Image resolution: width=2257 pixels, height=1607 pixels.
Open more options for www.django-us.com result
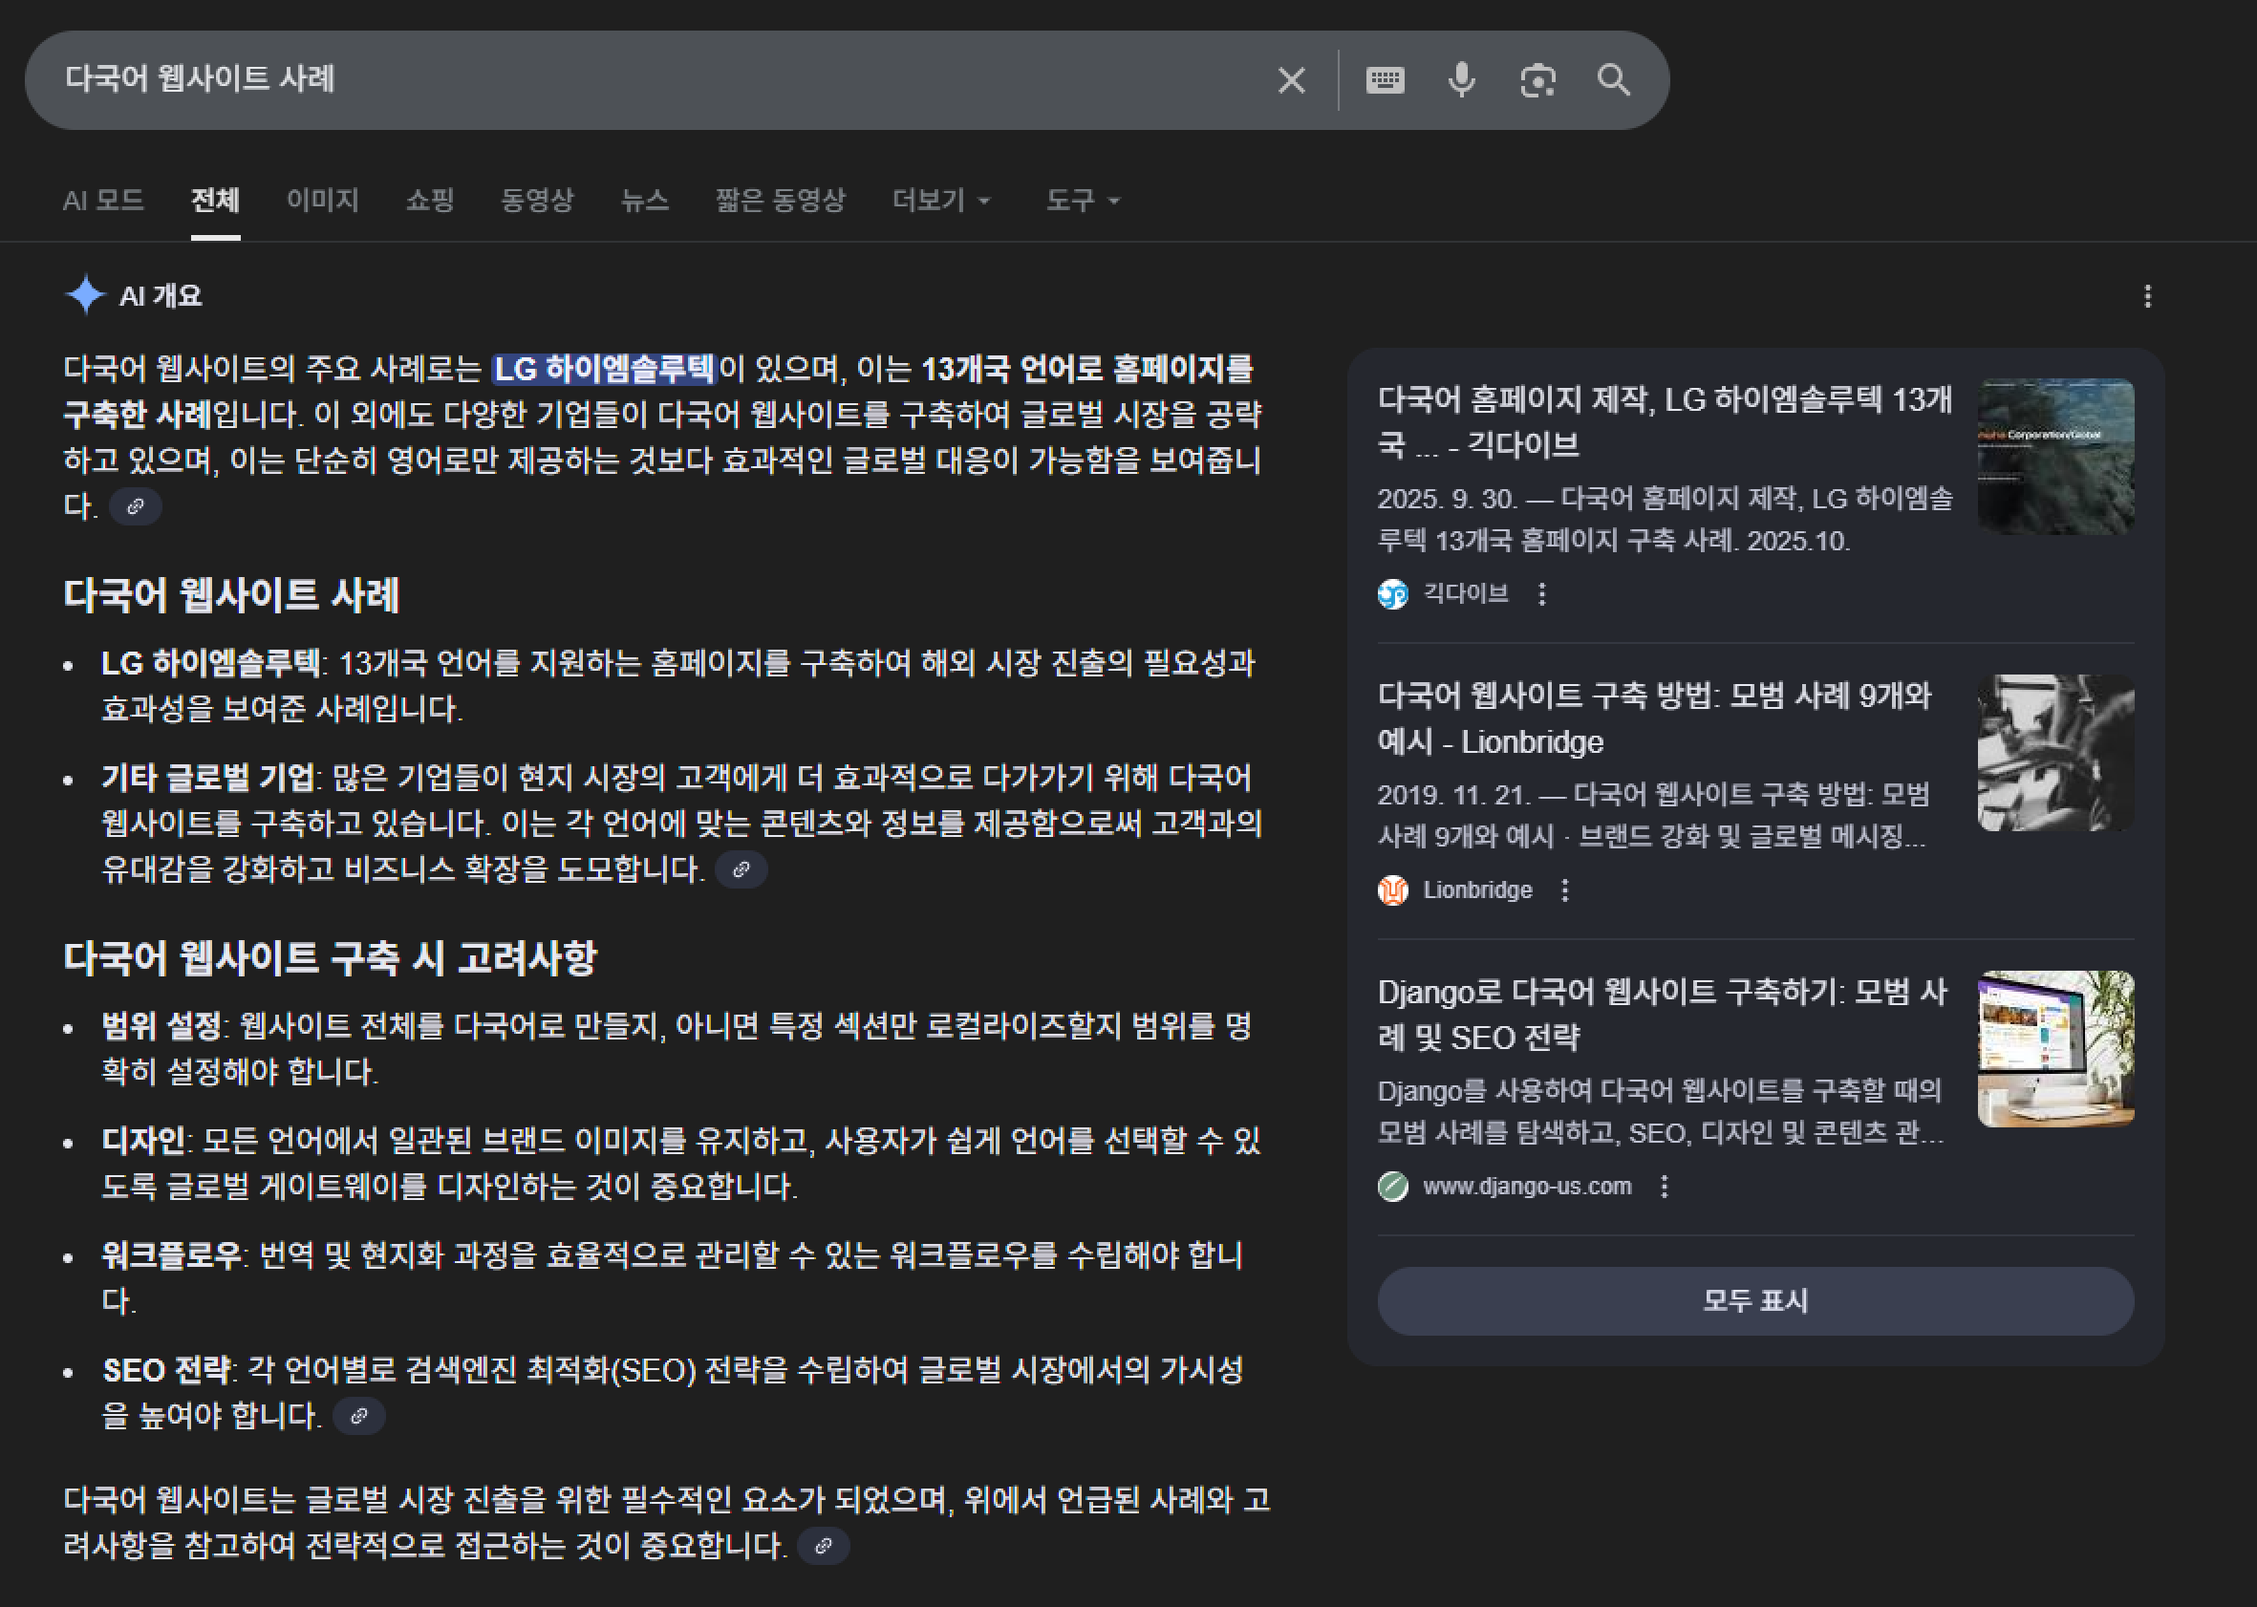click(1665, 1187)
